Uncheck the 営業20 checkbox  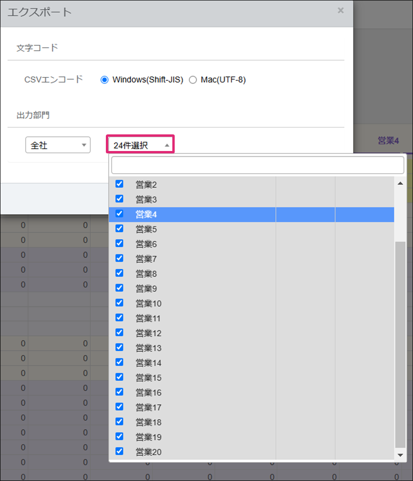(120, 451)
